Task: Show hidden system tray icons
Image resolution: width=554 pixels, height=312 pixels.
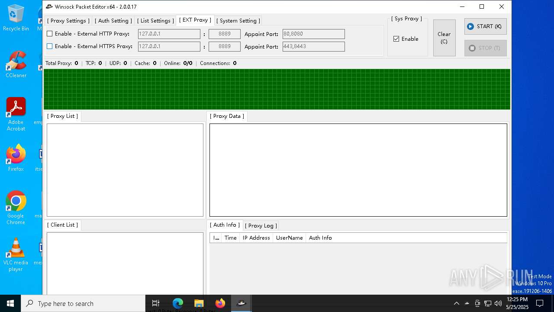Action: pos(456,303)
